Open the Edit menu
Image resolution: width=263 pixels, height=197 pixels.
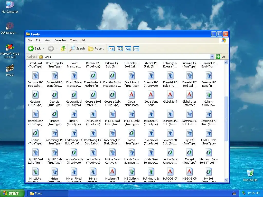coord(38,40)
